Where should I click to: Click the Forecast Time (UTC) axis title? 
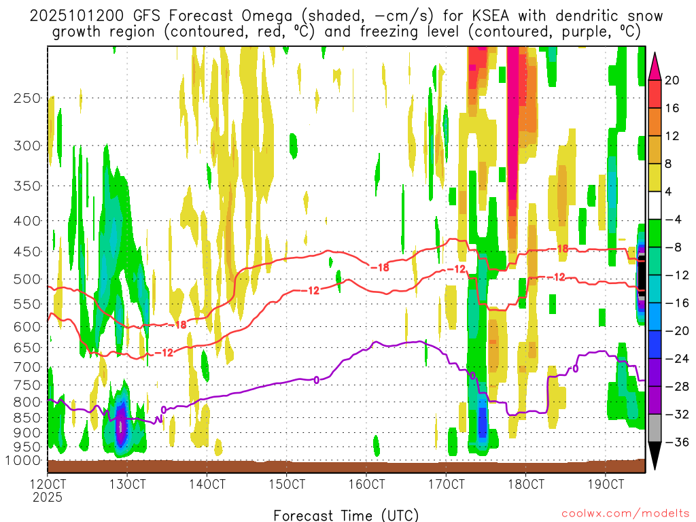346,515
